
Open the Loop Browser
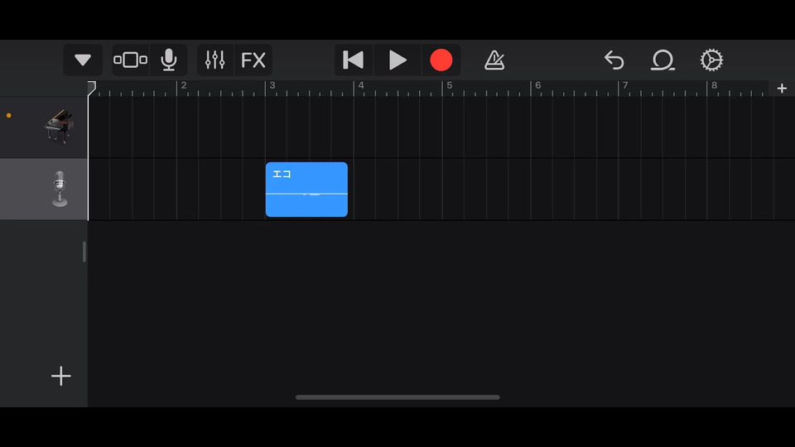(x=662, y=60)
